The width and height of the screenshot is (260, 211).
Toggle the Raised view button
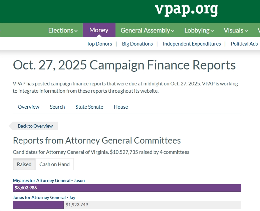point(24,164)
